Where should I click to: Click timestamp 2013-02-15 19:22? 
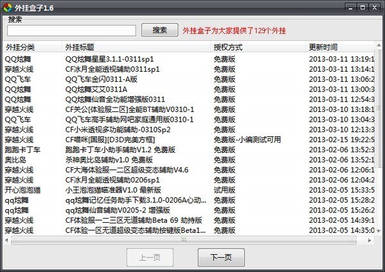341,140
